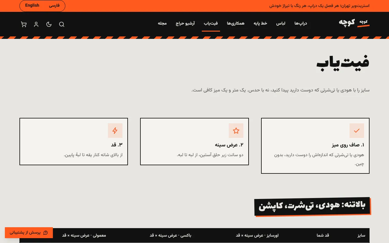Image resolution: width=389 pixels, height=243 pixels.
Task: Open the search icon in header
Action: point(62,24)
